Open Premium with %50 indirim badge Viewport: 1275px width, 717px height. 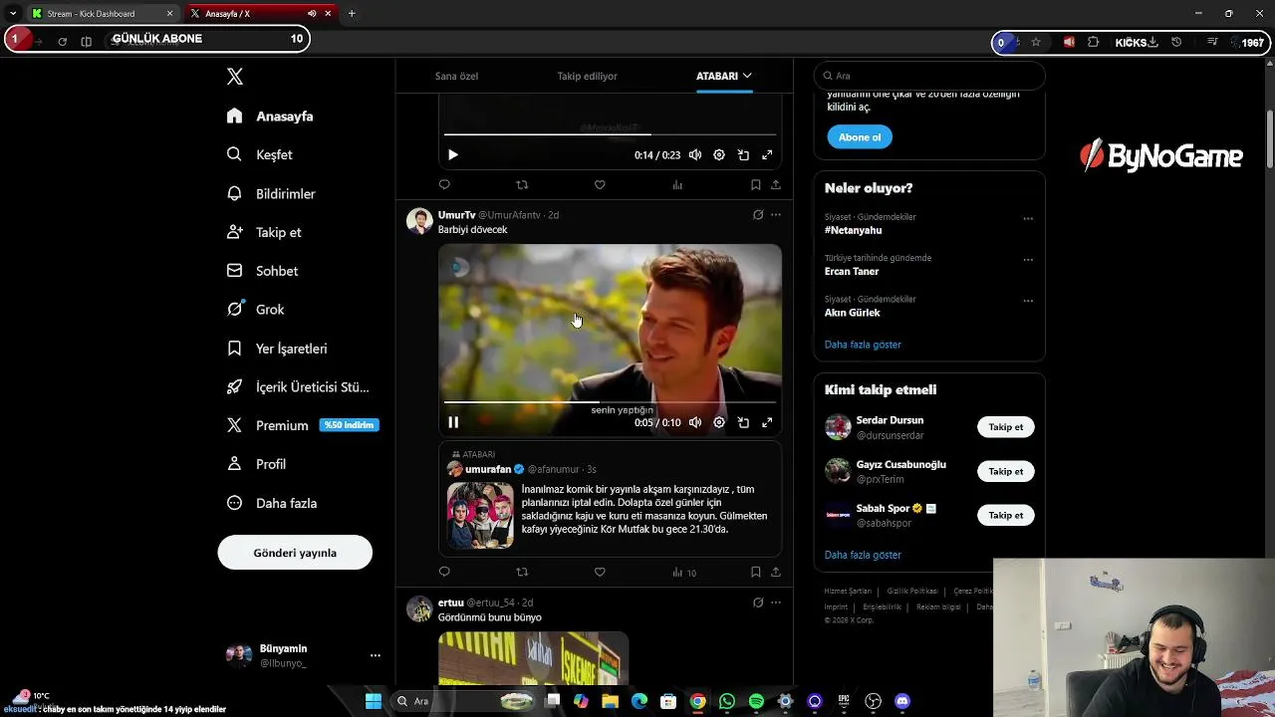(x=301, y=425)
